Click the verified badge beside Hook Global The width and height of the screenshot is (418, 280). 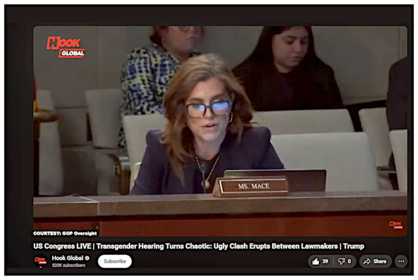coord(87,258)
